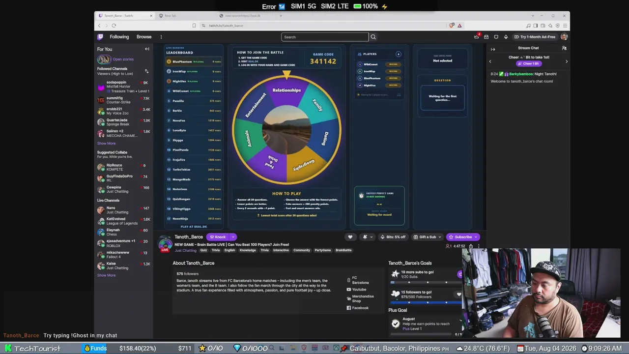The image size is (629, 354).
Task: Open RipRoyce suggested collab channel
Action: [x=123, y=168]
